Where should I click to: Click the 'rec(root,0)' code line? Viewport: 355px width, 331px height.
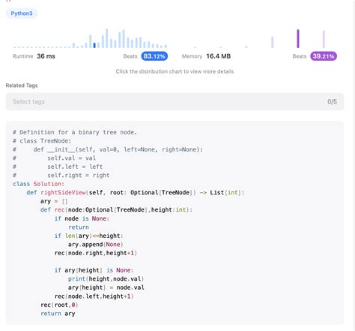point(59,305)
